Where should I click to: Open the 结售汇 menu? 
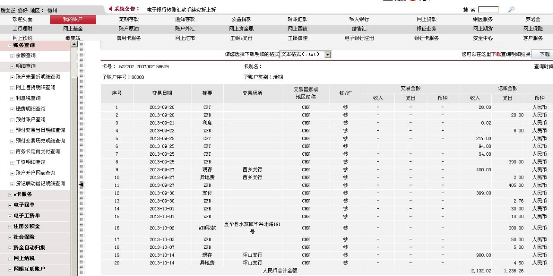pyautogui.click(x=359, y=29)
